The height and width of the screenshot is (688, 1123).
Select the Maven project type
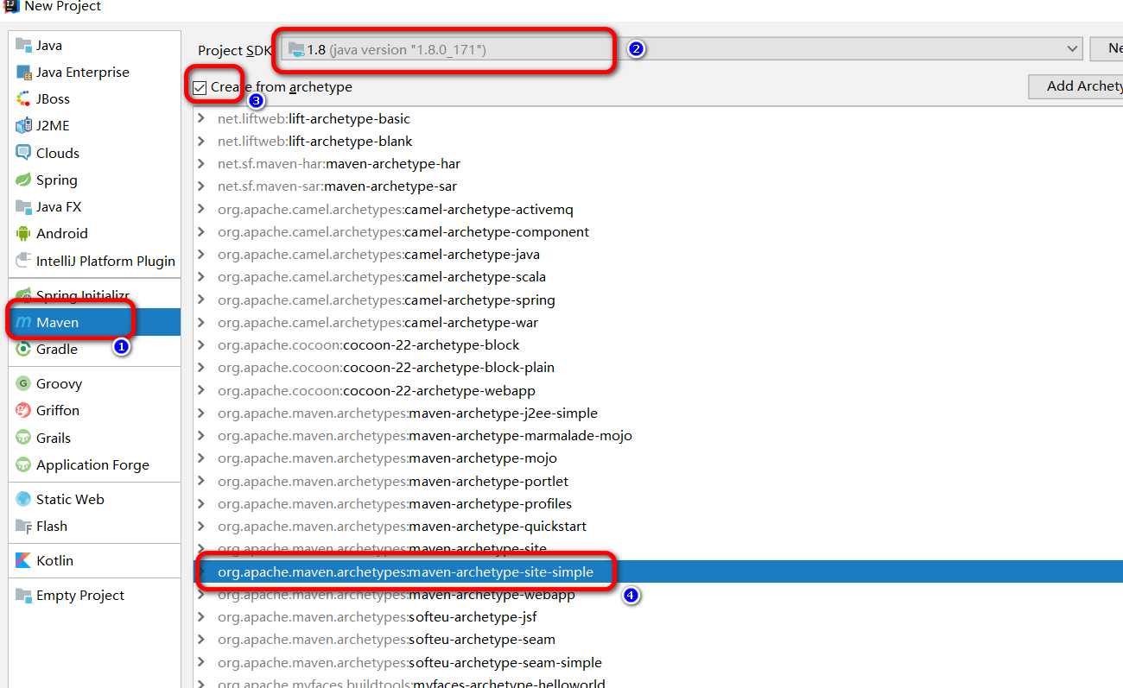pos(95,322)
